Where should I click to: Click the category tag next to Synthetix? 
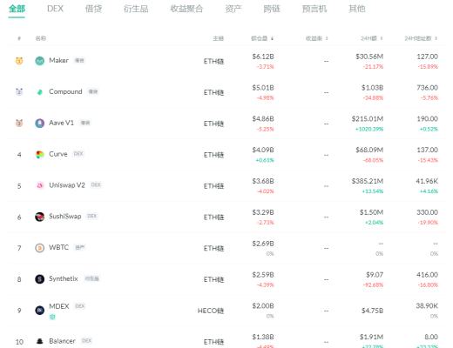pos(91,278)
